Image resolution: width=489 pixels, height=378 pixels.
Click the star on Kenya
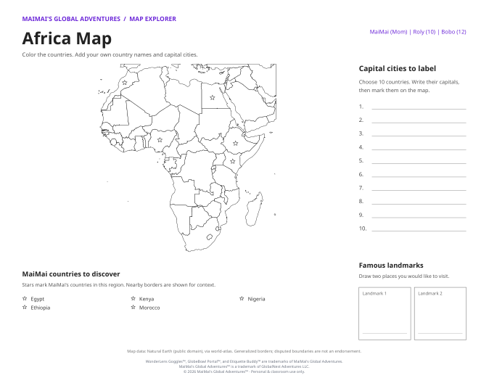233,161
